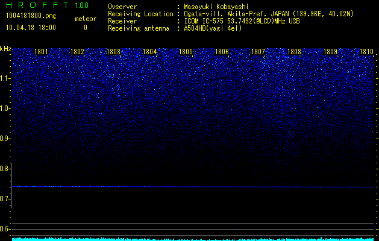Click the 1808 time marker
The image size is (379, 241).
295,52
